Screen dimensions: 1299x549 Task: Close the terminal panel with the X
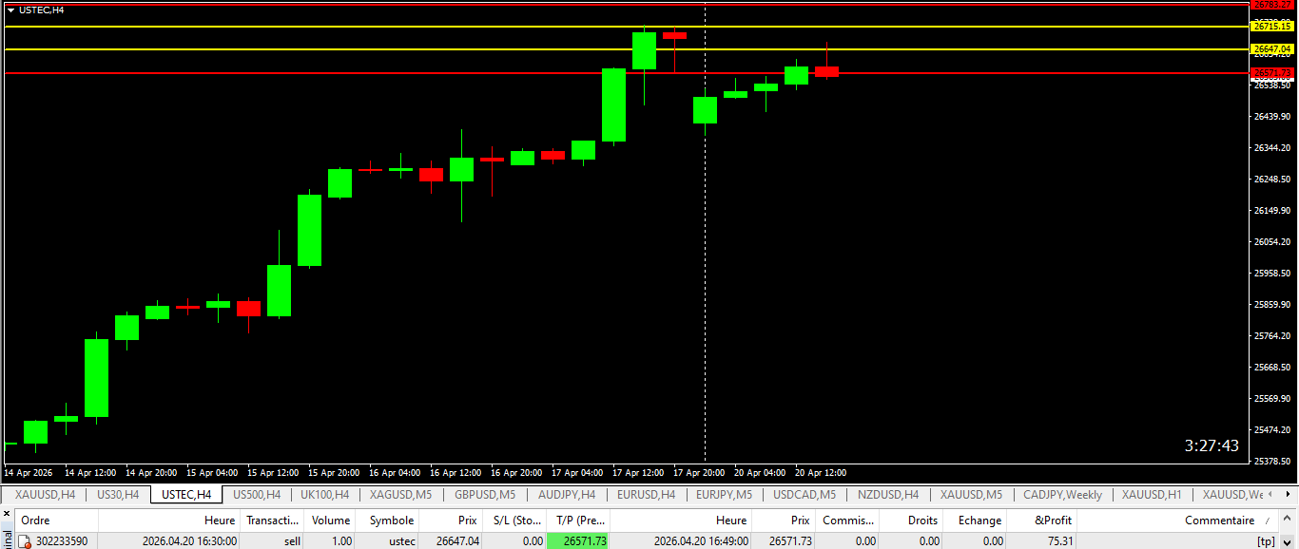click(x=6, y=515)
